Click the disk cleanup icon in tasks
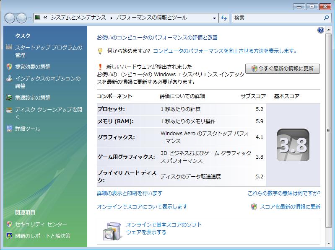 (9, 110)
